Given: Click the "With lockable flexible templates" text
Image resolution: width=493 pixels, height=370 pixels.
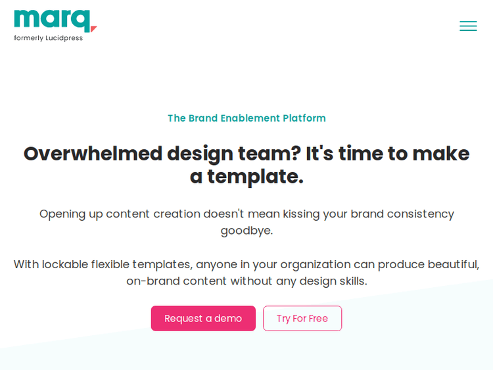Looking at the screenshot, I should [103, 264].
